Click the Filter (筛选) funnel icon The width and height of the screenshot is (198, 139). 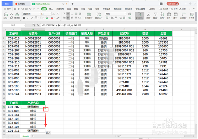pyautogui.click(x=156, y=14)
